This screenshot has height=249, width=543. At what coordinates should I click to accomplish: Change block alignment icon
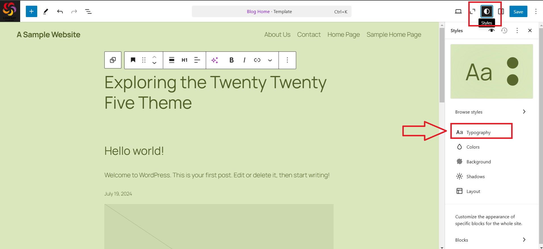(172, 60)
